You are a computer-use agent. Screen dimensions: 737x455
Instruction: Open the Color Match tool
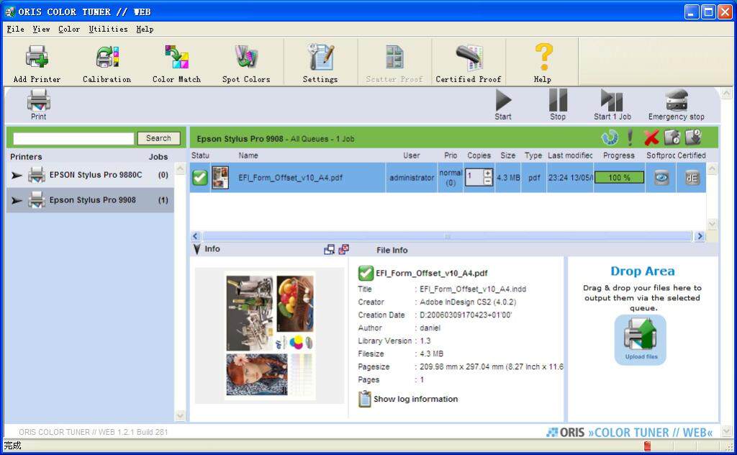[x=177, y=64]
